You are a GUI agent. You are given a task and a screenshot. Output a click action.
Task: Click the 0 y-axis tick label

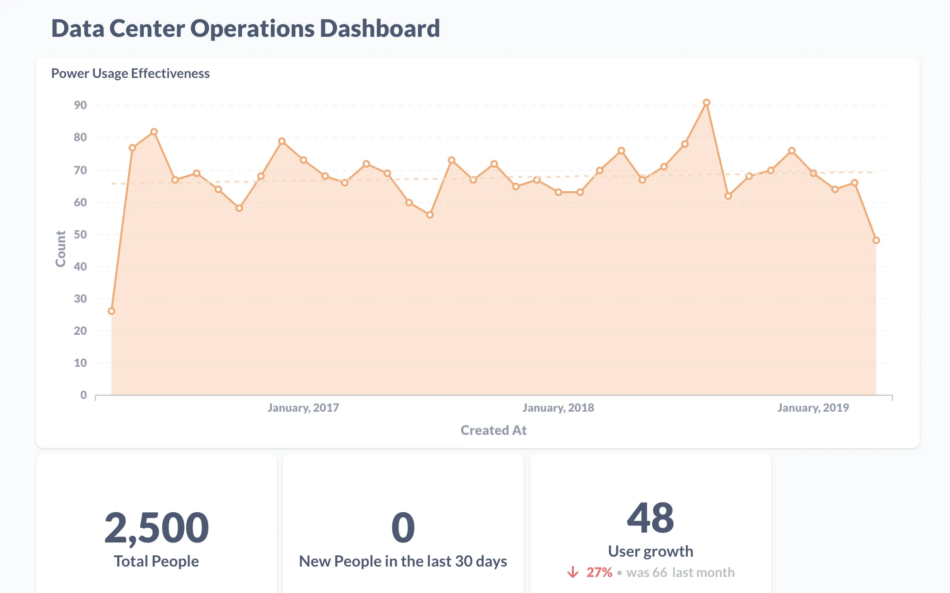pos(84,395)
